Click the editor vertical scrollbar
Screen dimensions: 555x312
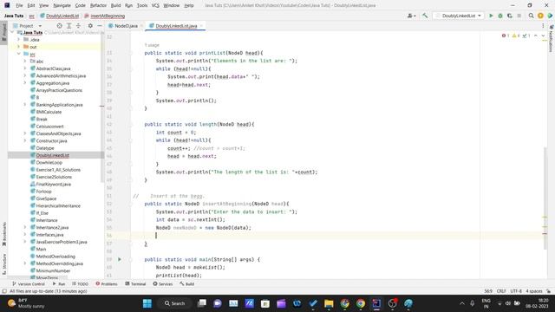(x=545, y=198)
